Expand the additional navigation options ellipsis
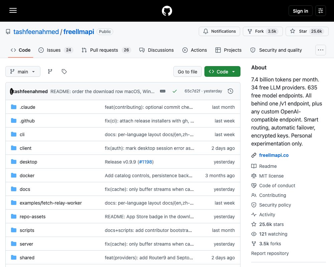 320,50
